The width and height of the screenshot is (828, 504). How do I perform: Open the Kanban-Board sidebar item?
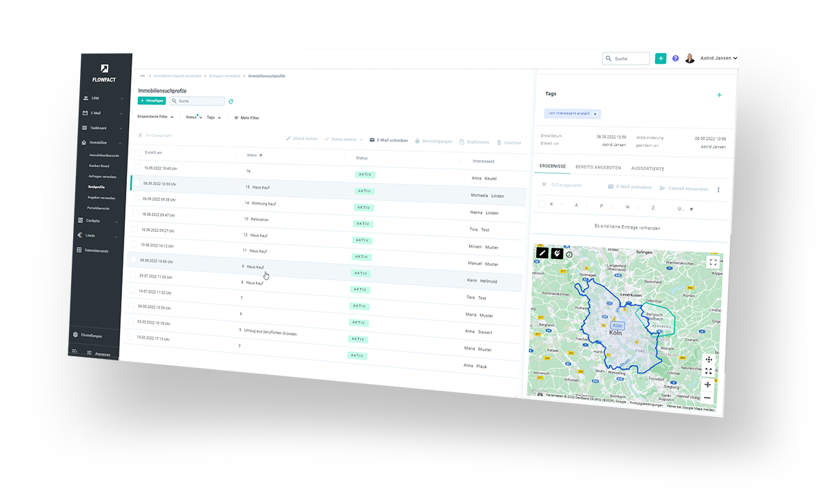pos(99,166)
